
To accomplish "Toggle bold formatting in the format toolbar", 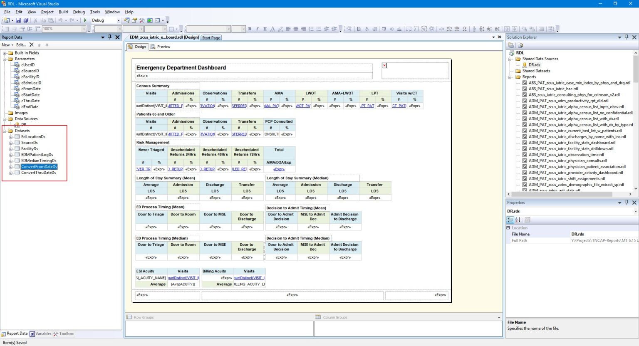I will pyautogui.click(x=250, y=29).
